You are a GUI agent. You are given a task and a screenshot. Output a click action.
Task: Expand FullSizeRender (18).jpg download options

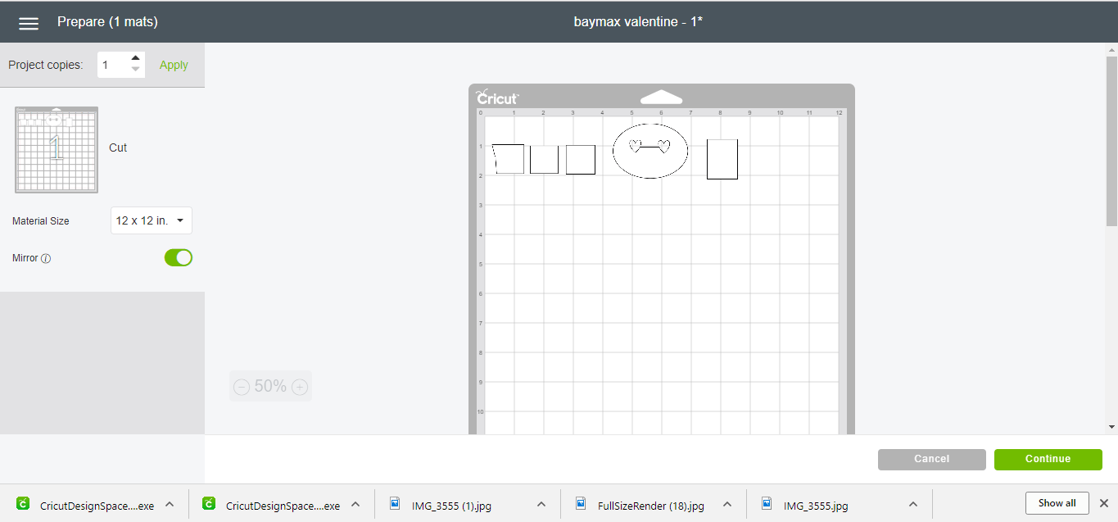click(727, 504)
